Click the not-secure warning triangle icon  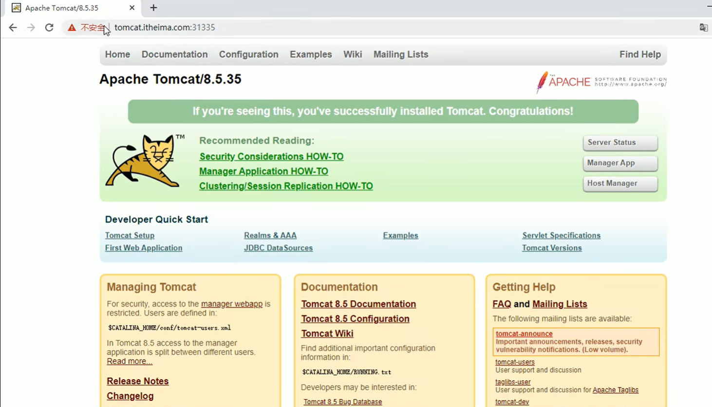pyautogui.click(x=72, y=28)
